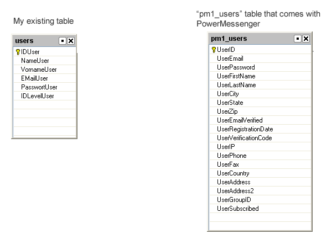Select the IDUser field
The height and width of the screenshot is (234, 332).
pyautogui.click(x=45, y=52)
